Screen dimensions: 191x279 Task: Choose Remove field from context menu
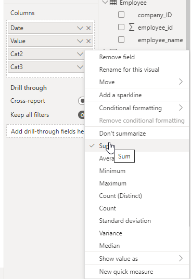(x=137, y=57)
